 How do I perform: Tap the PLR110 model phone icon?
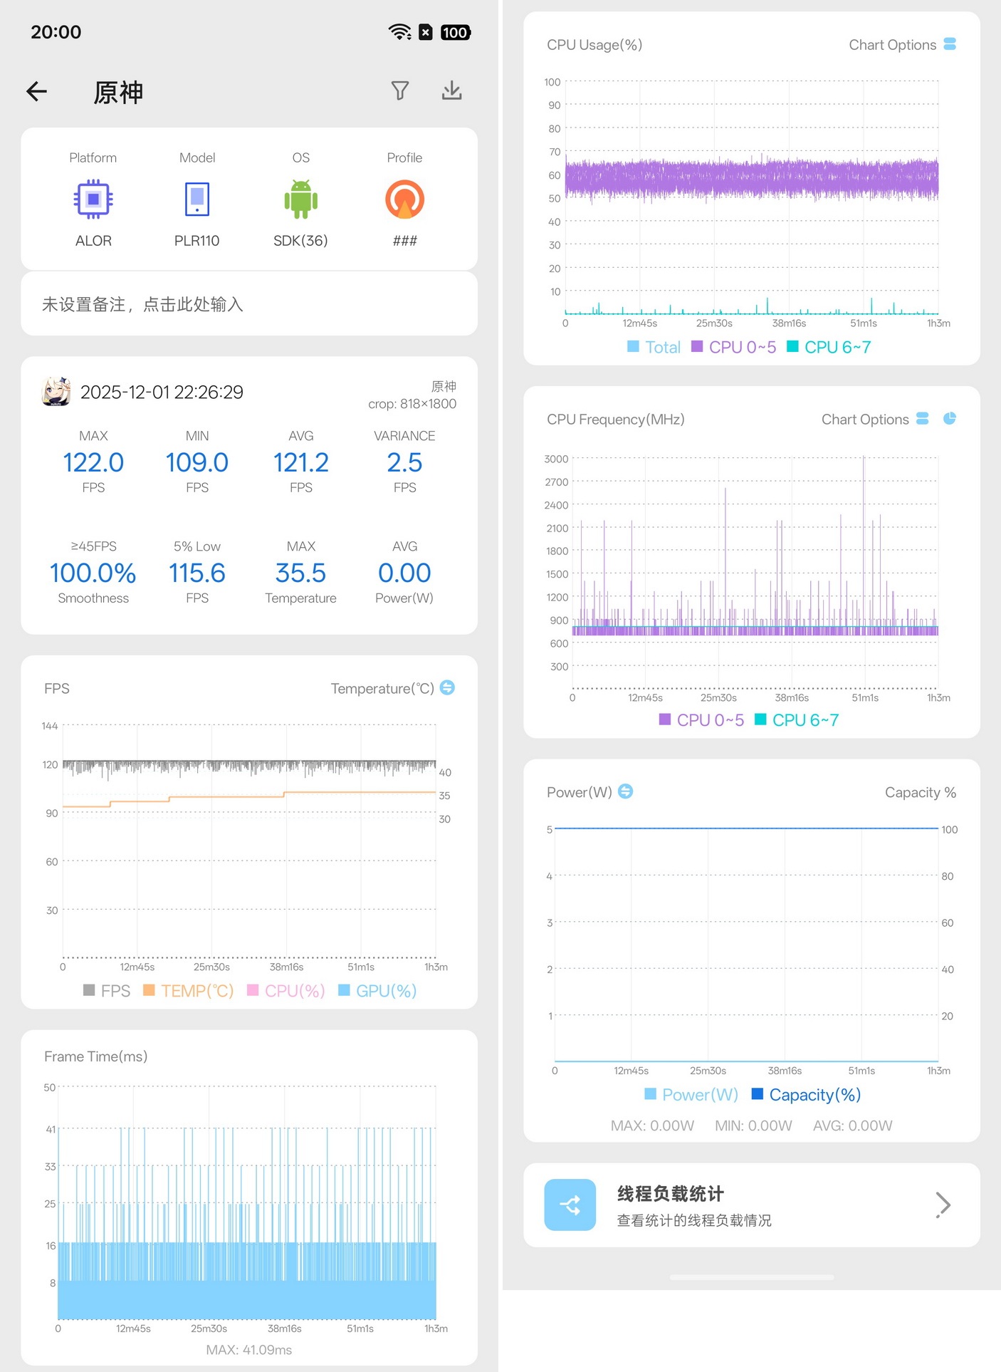pyautogui.click(x=197, y=199)
